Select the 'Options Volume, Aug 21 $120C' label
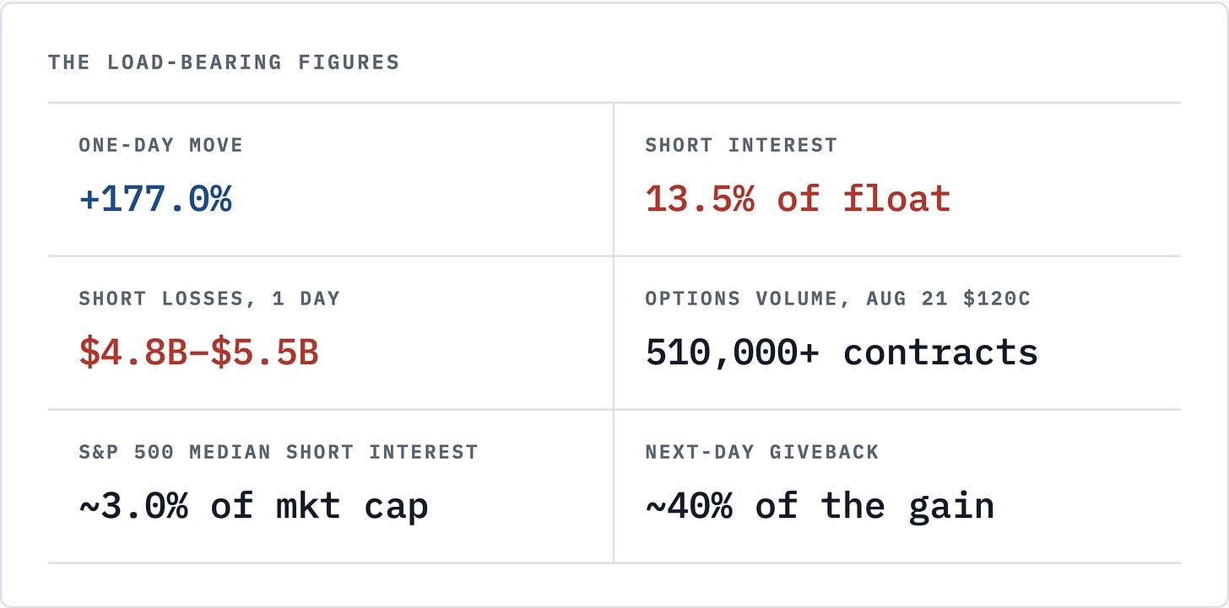1229x608 pixels. click(x=838, y=299)
